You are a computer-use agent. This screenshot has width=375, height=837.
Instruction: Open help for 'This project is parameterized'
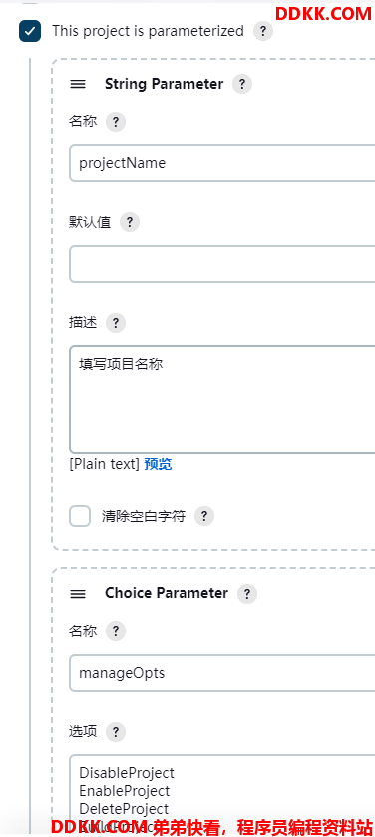tap(263, 31)
